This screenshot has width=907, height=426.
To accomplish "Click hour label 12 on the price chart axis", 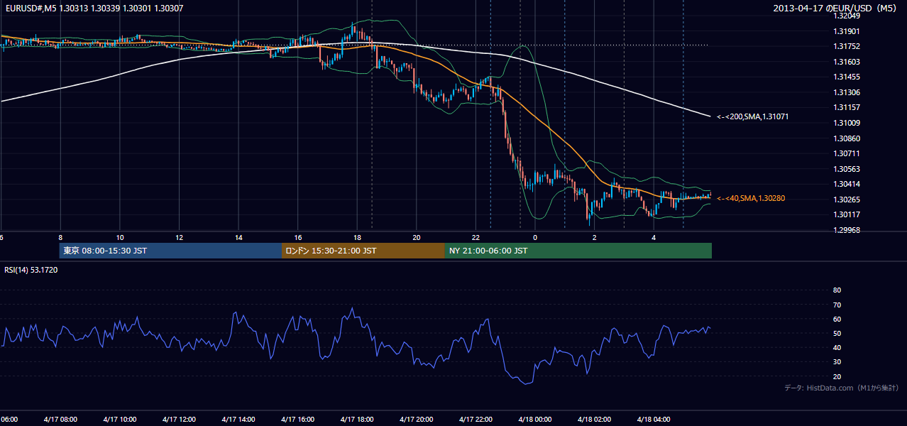I will (x=180, y=237).
